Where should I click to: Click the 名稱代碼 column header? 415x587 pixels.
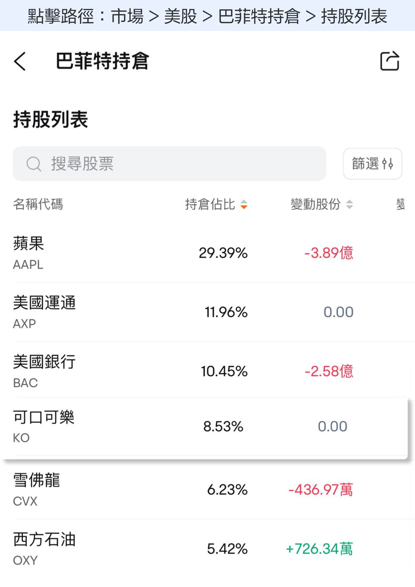tap(38, 204)
